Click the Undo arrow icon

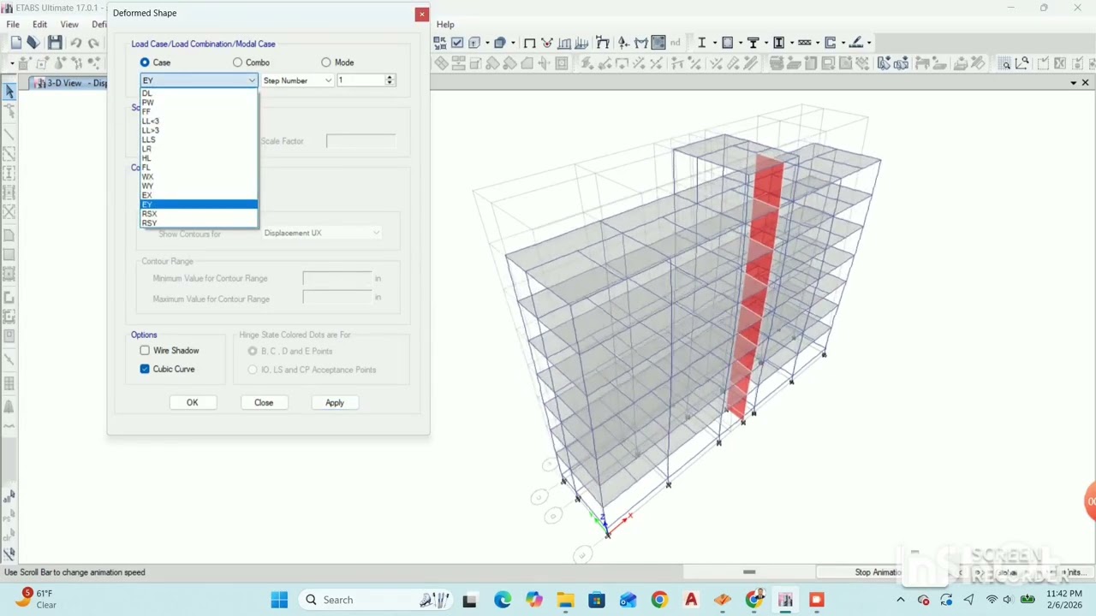(x=76, y=43)
